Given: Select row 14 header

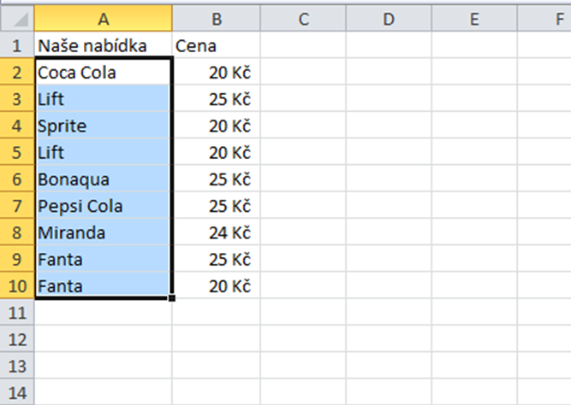Looking at the screenshot, I should 17,392.
